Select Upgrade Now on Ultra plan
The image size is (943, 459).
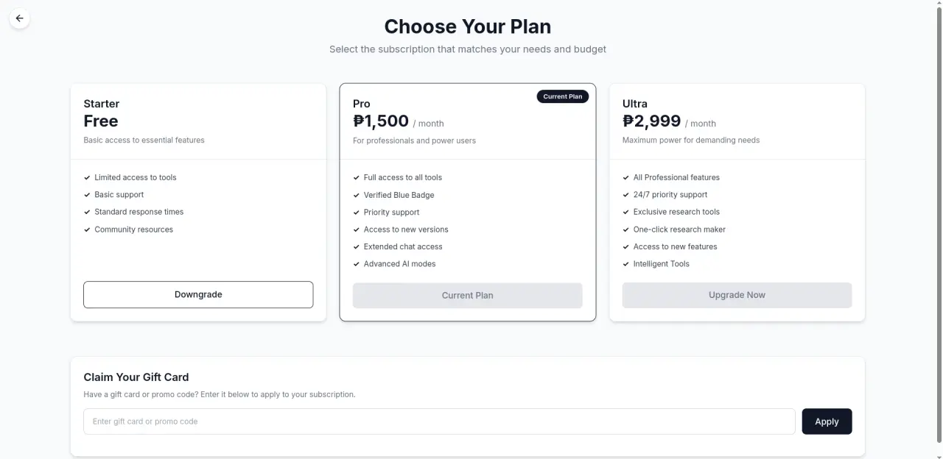click(x=737, y=295)
